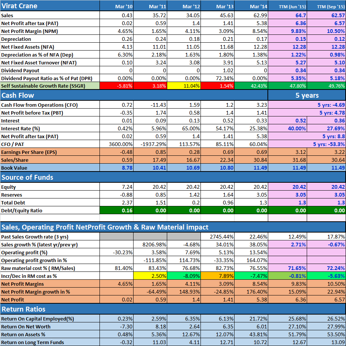Click the Book Value row label
The image size is (346, 346).
50,168
